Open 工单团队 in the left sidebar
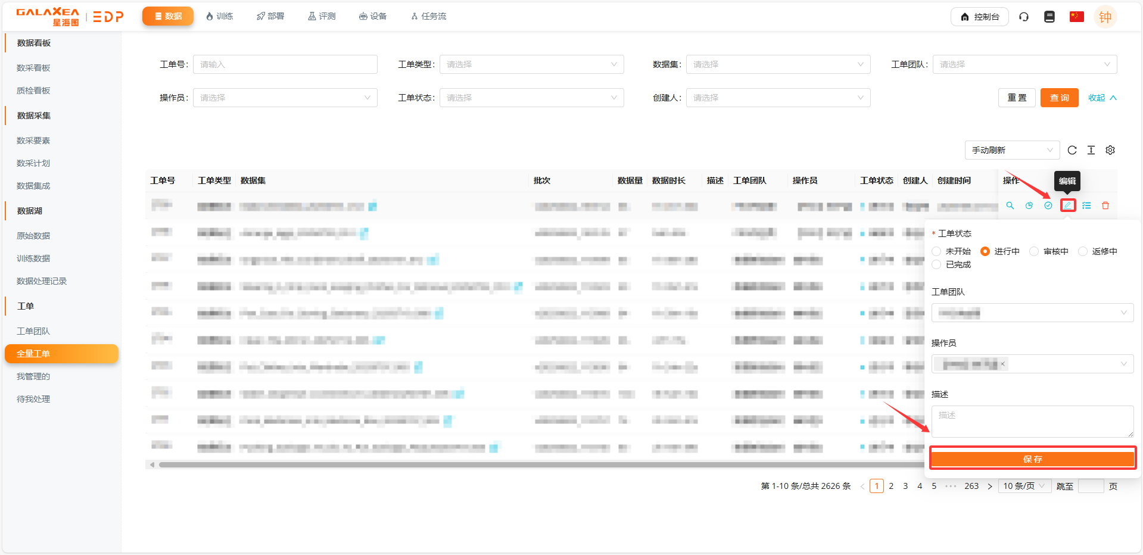The height and width of the screenshot is (555, 1143). [x=33, y=331]
